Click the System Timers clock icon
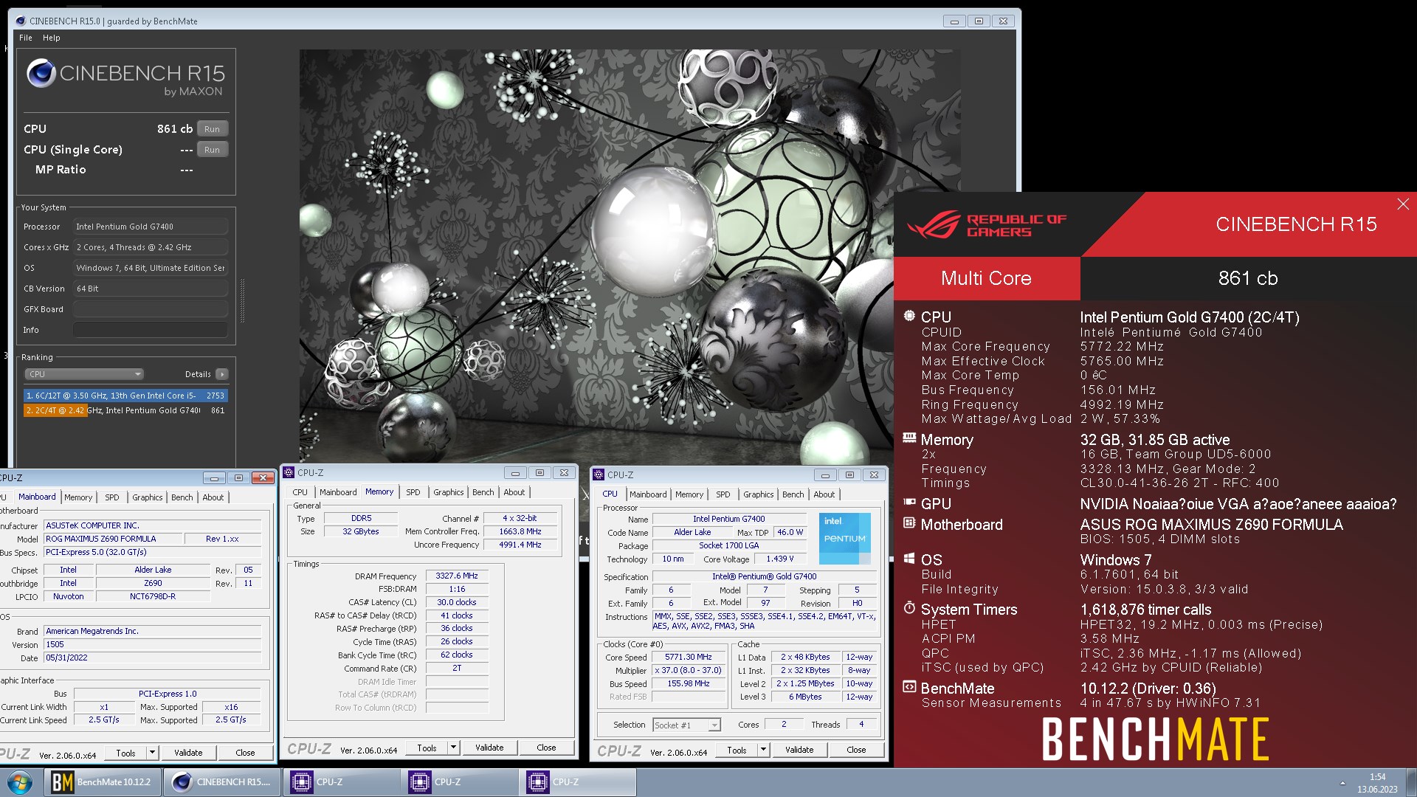1417x797 pixels. (909, 608)
